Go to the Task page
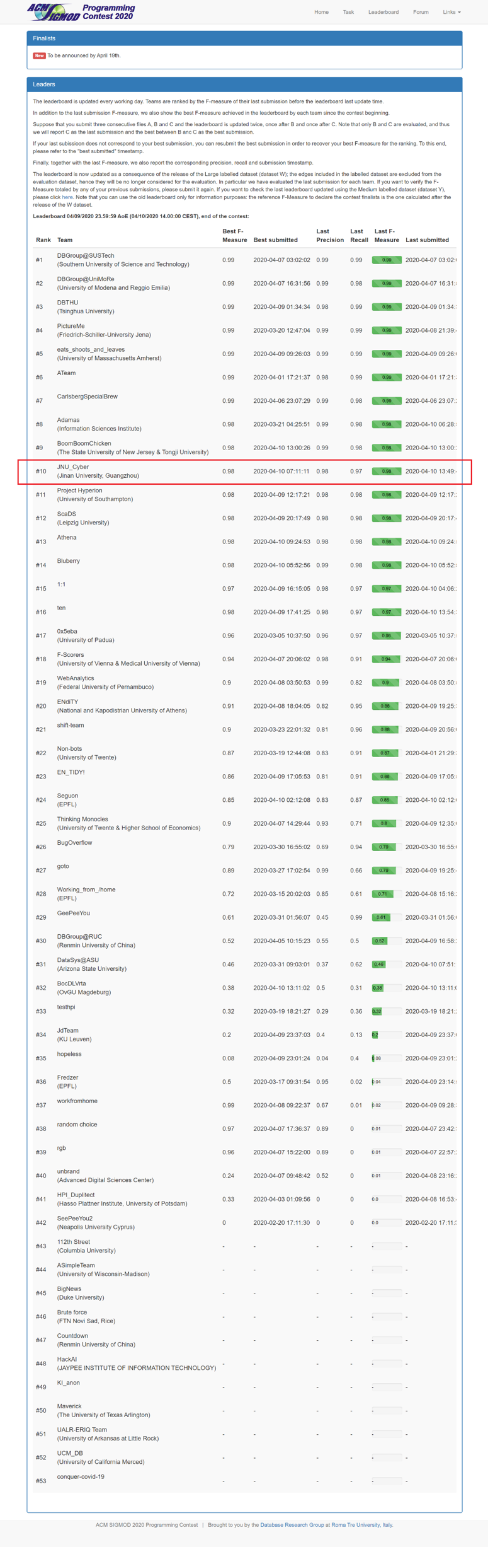488x1547 pixels. [x=348, y=12]
